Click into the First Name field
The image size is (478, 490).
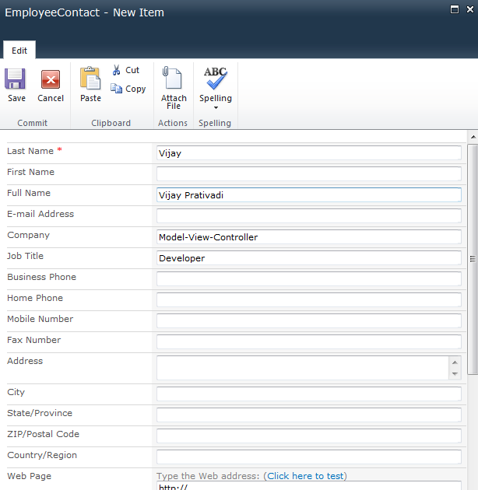click(309, 173)
